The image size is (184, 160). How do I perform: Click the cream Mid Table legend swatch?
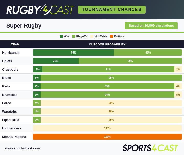click(92, 36)
